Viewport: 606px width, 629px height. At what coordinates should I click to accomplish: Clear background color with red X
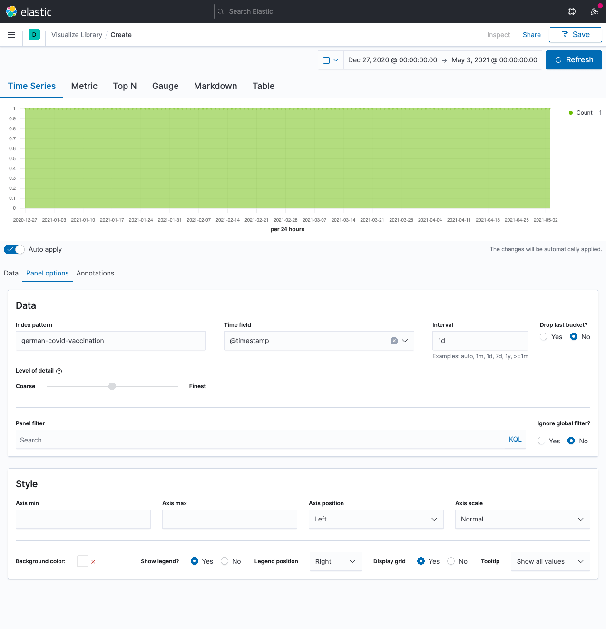[x=93, y=562]
